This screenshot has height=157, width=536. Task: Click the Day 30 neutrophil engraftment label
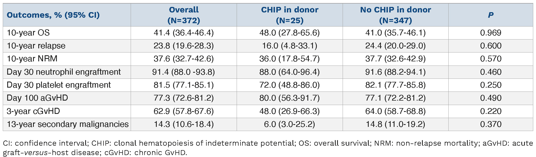click(x=64, y=72)
